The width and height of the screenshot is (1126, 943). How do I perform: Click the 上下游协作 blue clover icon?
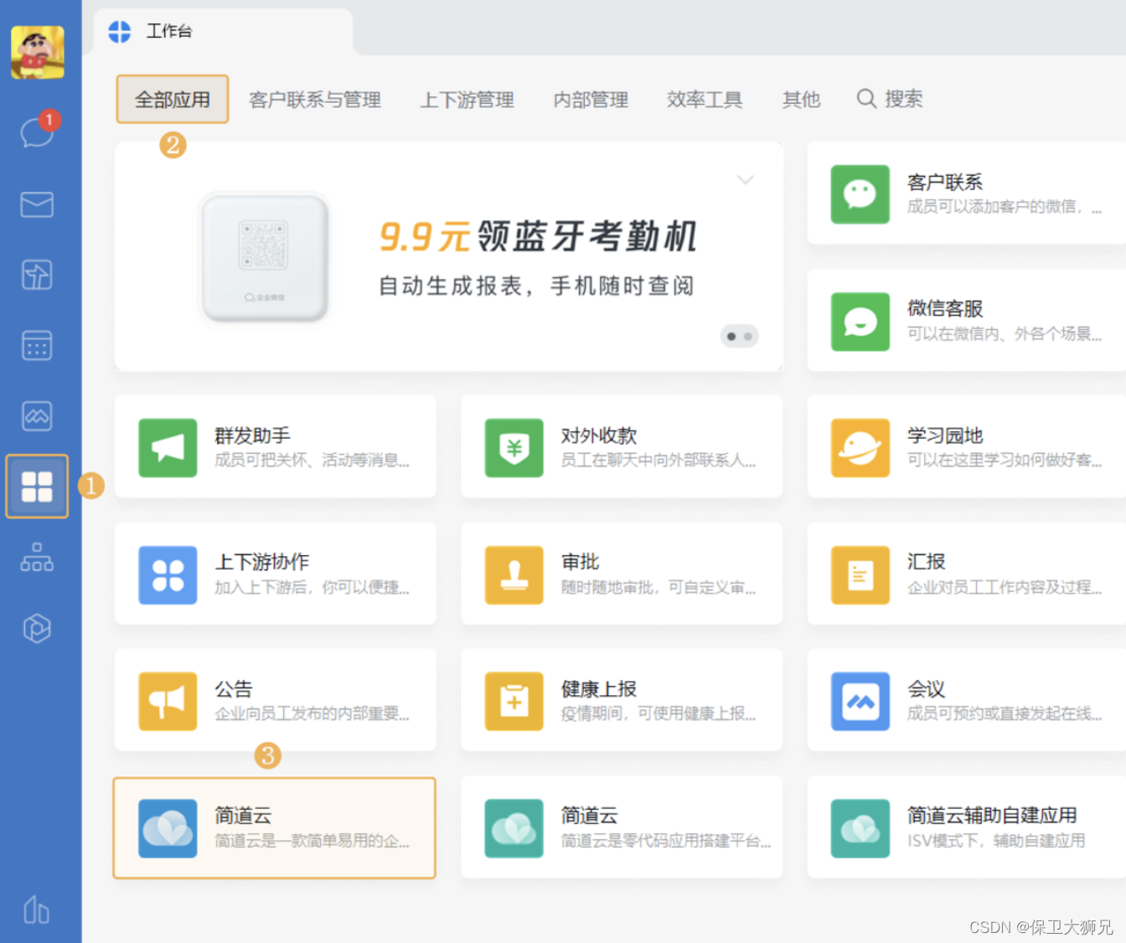168,575
